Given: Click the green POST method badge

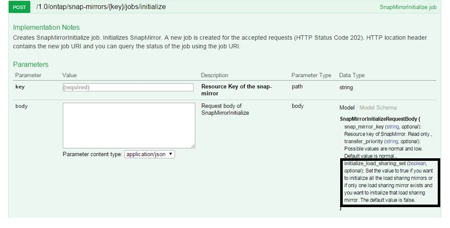Looking at the screenshot, I should pyautogui.click(x=20, y=7).
